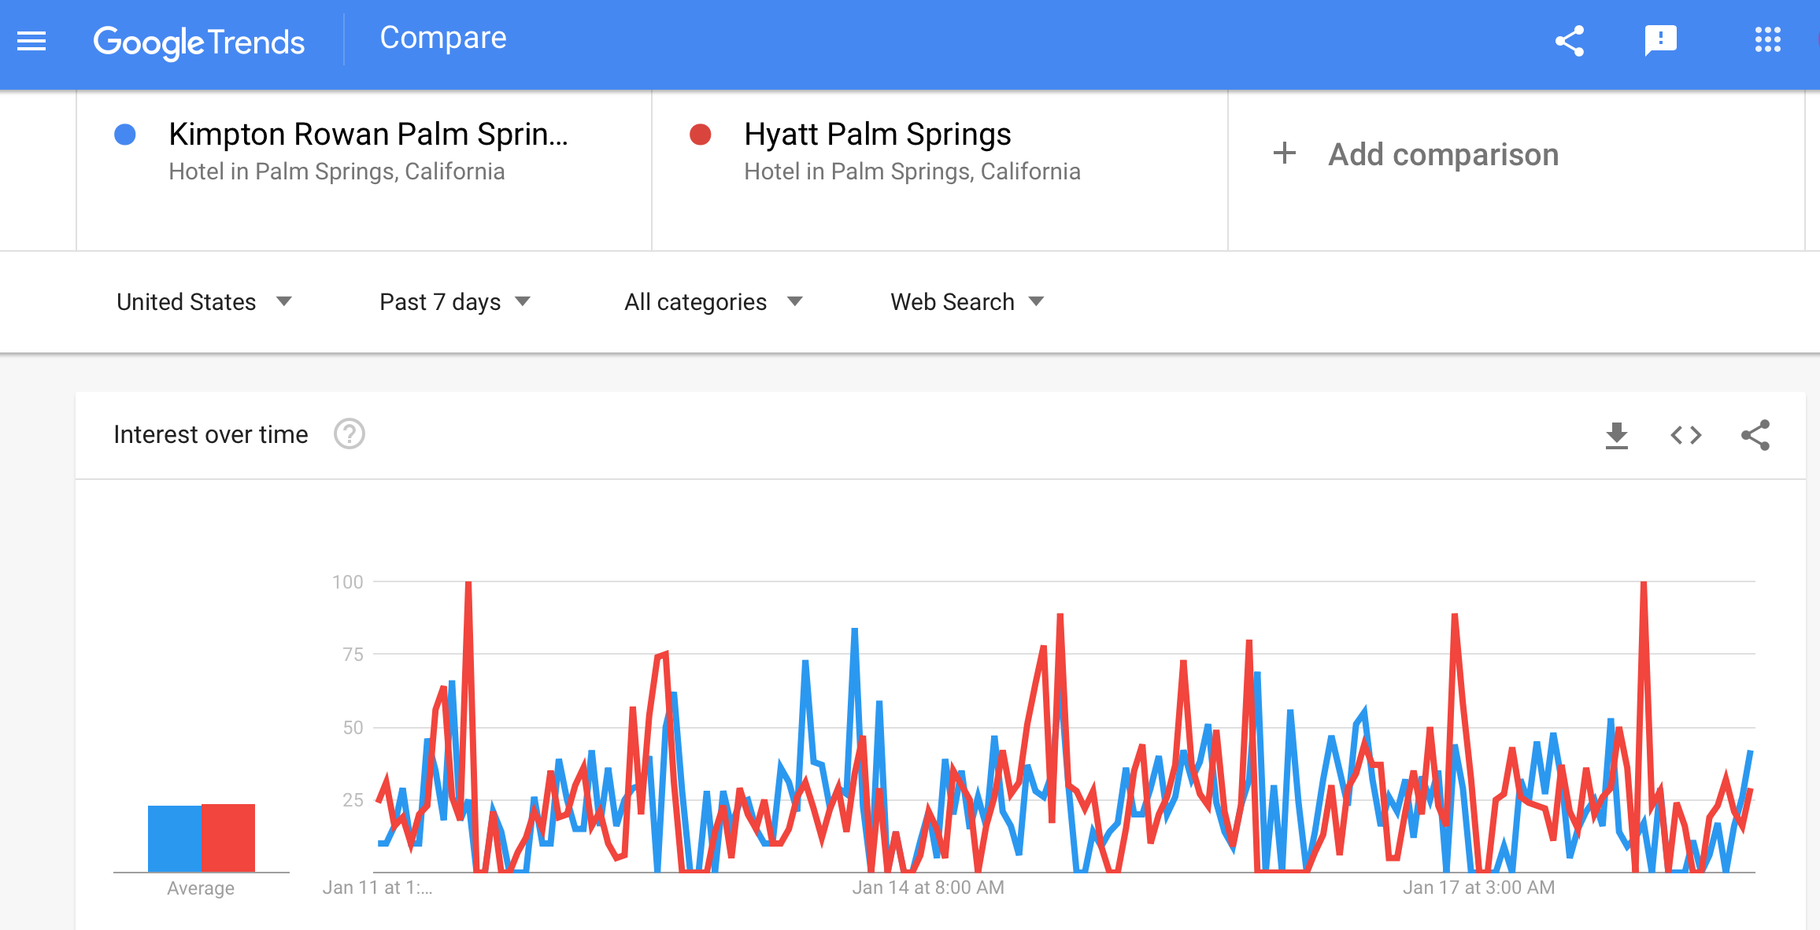
Task: Click the red average bar
Action: [228, 837]
